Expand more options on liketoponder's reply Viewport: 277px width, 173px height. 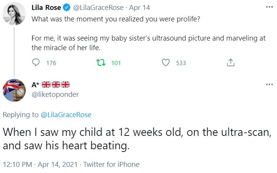click(x=269, y=84)
